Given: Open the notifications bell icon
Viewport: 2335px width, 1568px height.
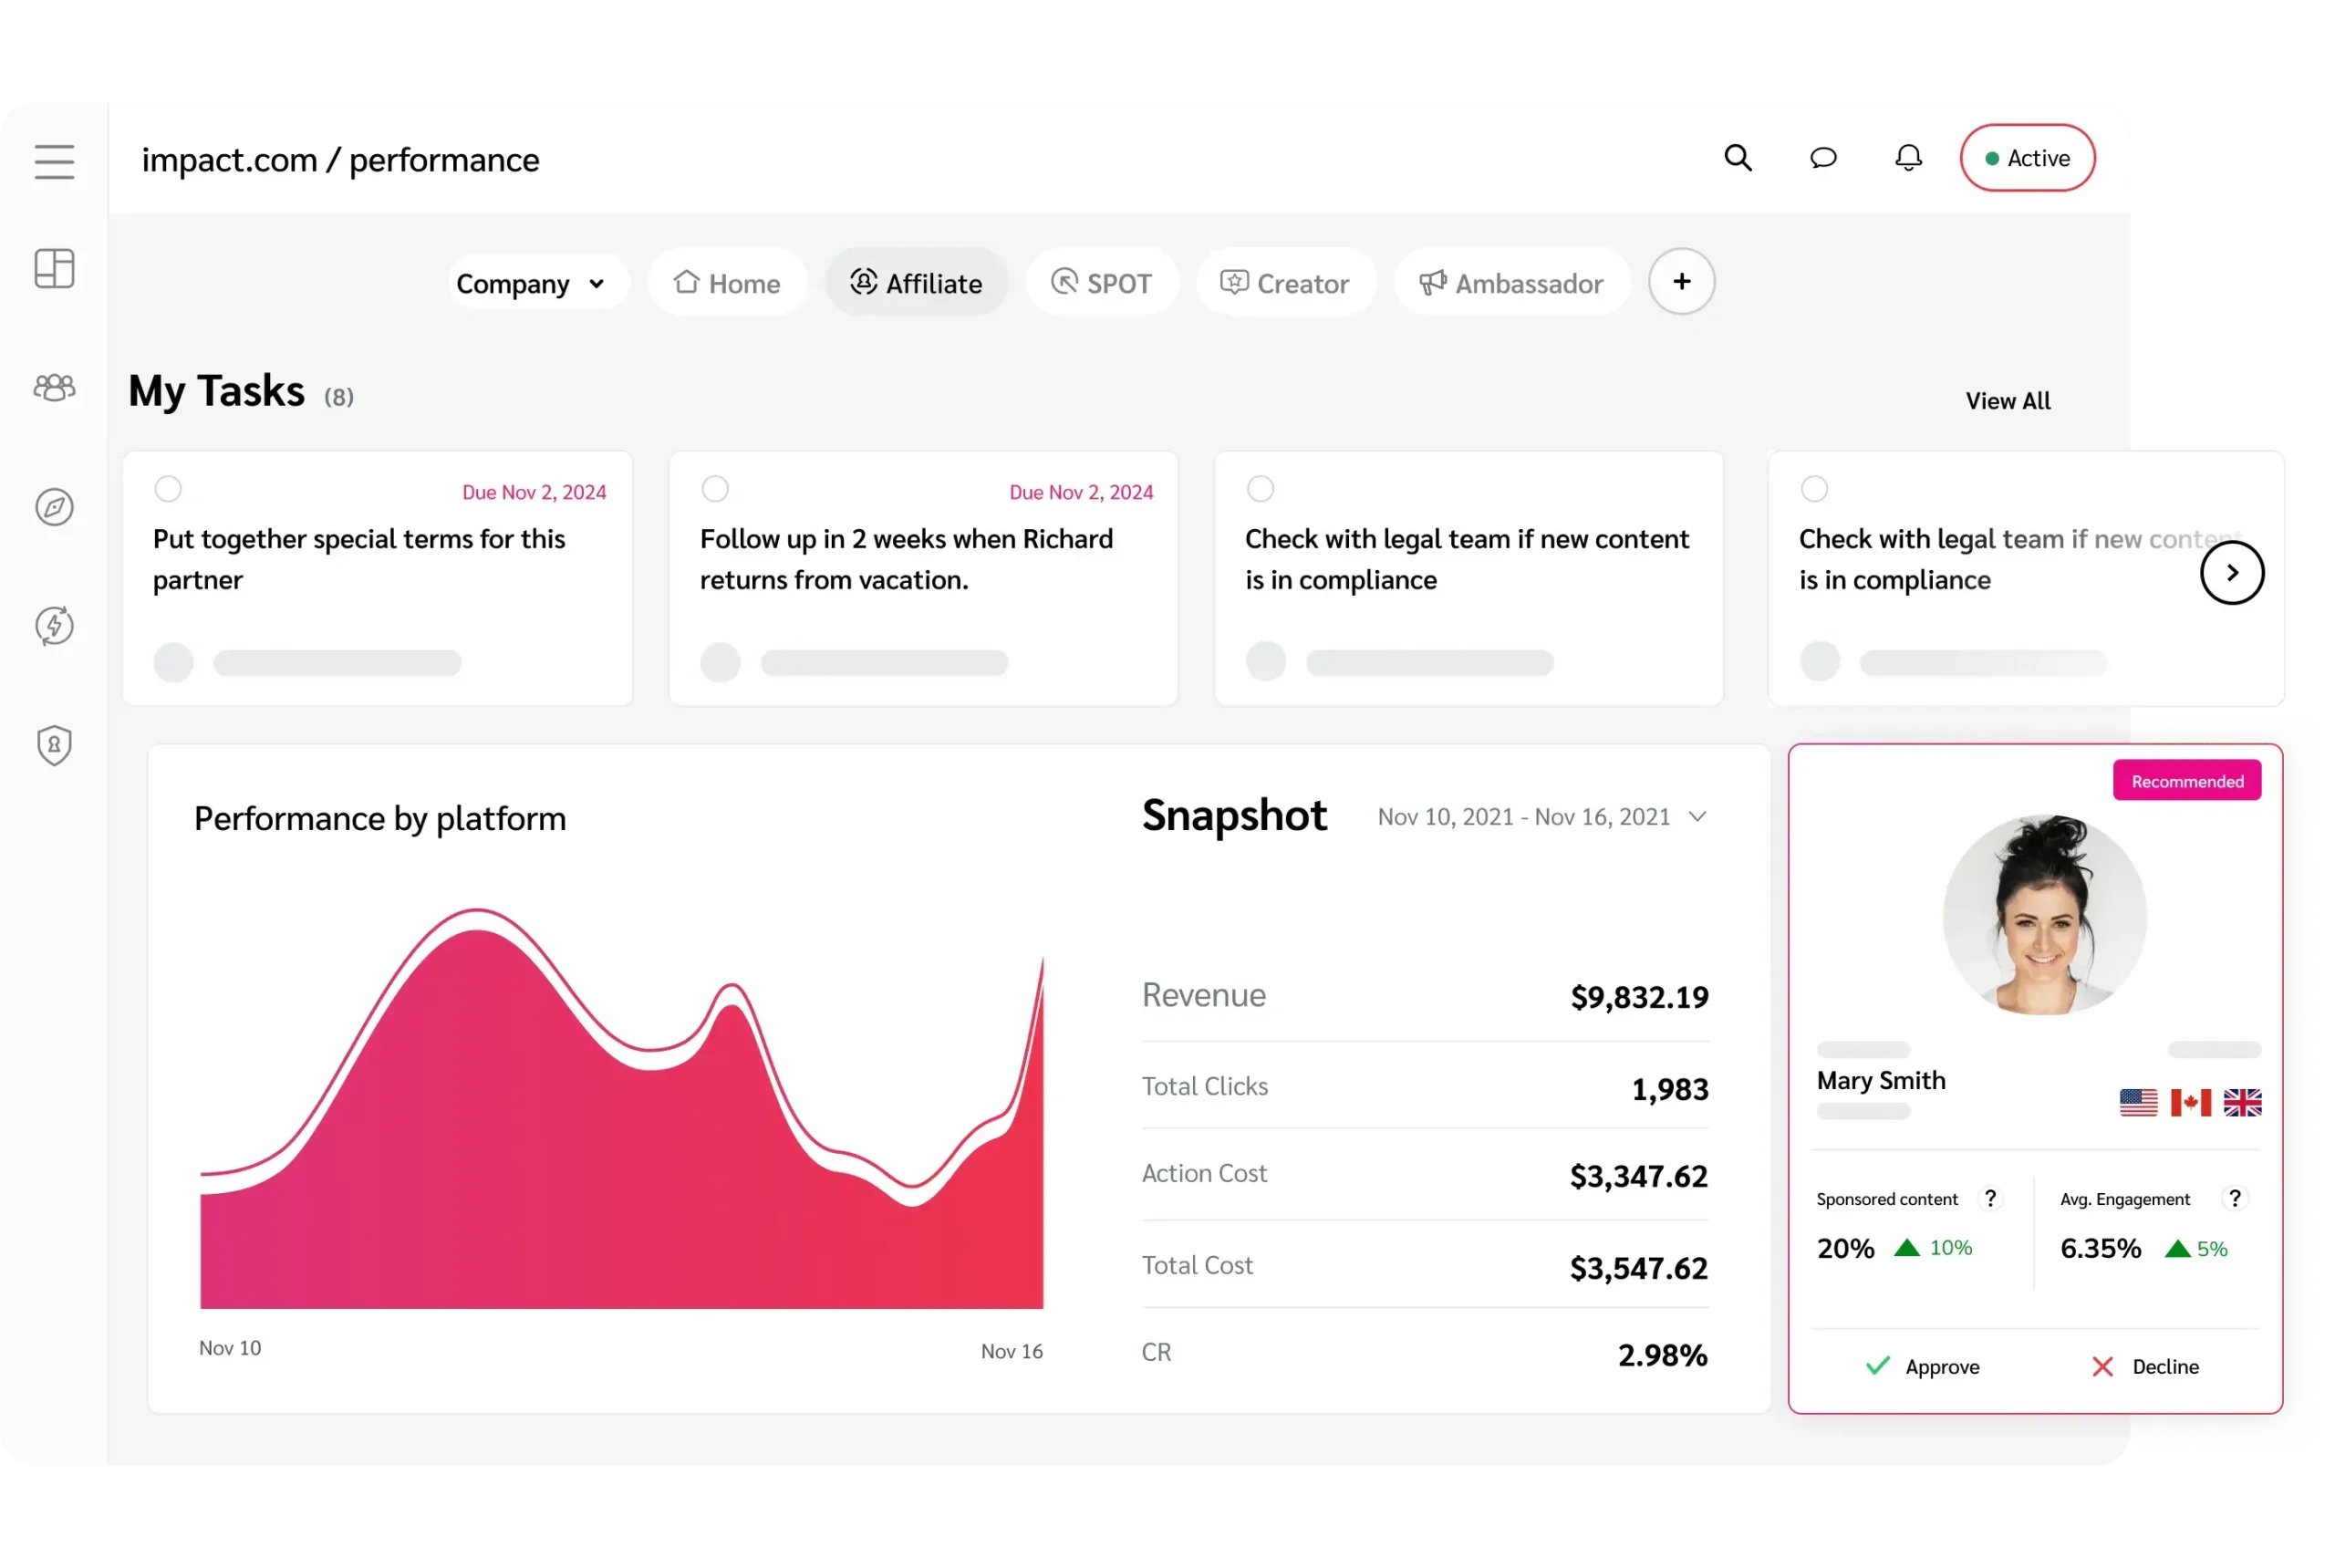Looking at the screenshot, I should 1908,158.
